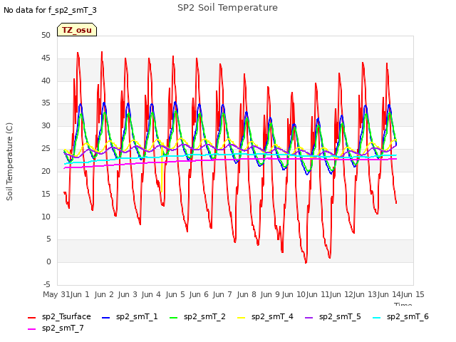Click the Jun 1 x-axis tick label
Viewport: 456px width, 342px height.
click(x=80, y=294)
